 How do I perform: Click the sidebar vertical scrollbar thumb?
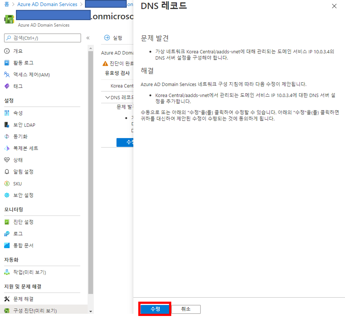click(91, 172)
